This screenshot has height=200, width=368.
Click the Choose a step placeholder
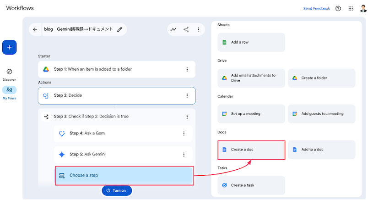click(x=124, y=176)
